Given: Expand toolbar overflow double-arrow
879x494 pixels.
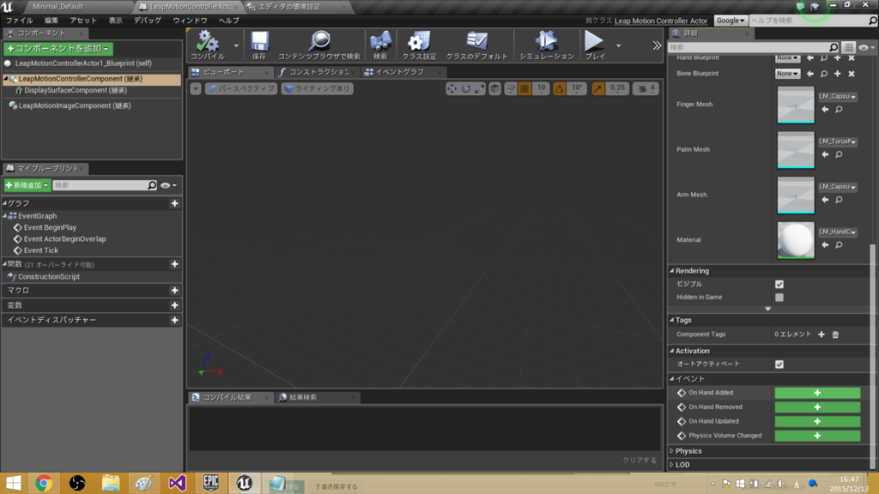Looking at the screenshot, I should (657, 45).
